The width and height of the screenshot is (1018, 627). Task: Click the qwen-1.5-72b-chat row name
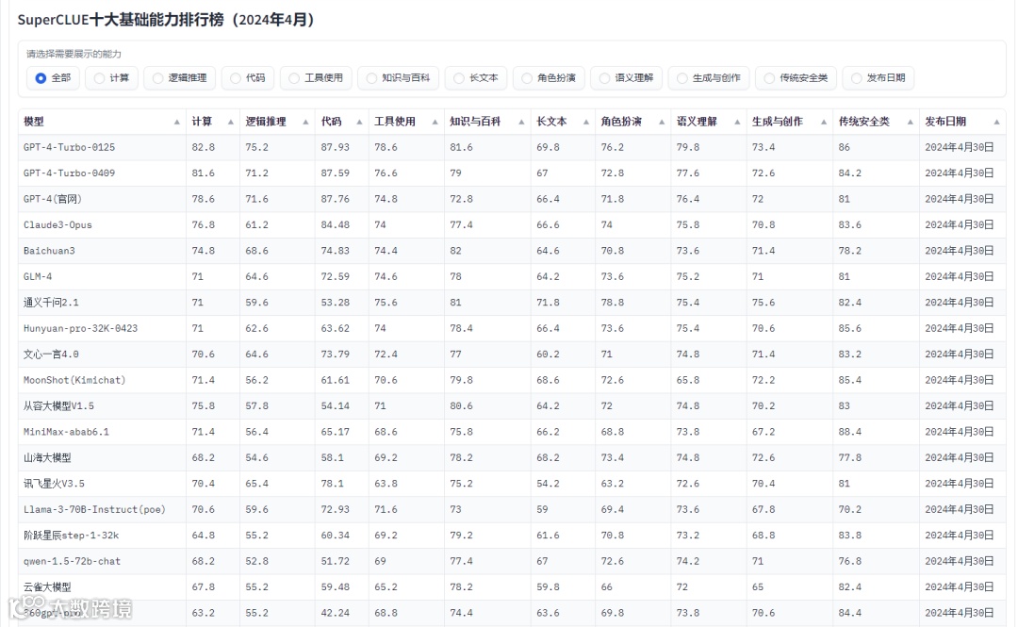tap(72, 561)
